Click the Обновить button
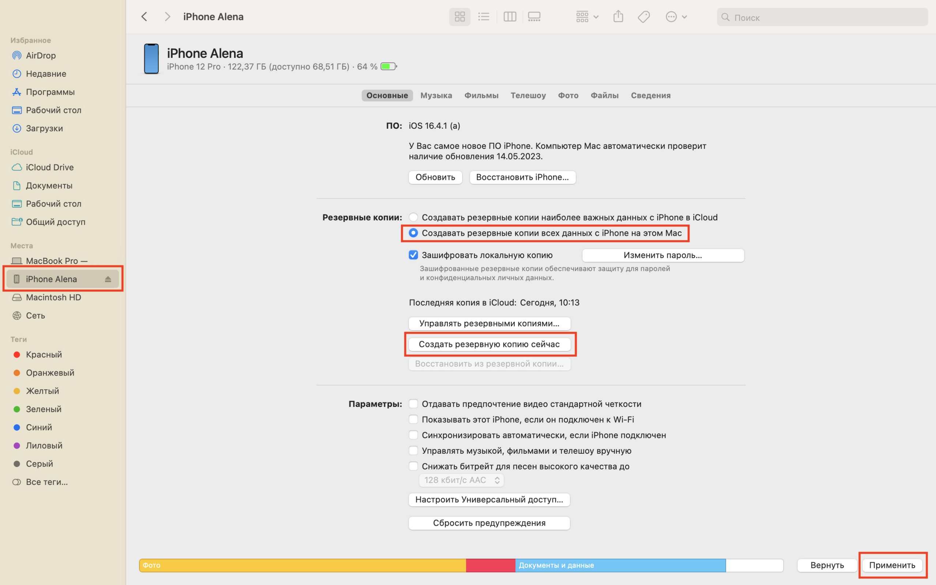936x585 pixels. click(x=435, y=177)
